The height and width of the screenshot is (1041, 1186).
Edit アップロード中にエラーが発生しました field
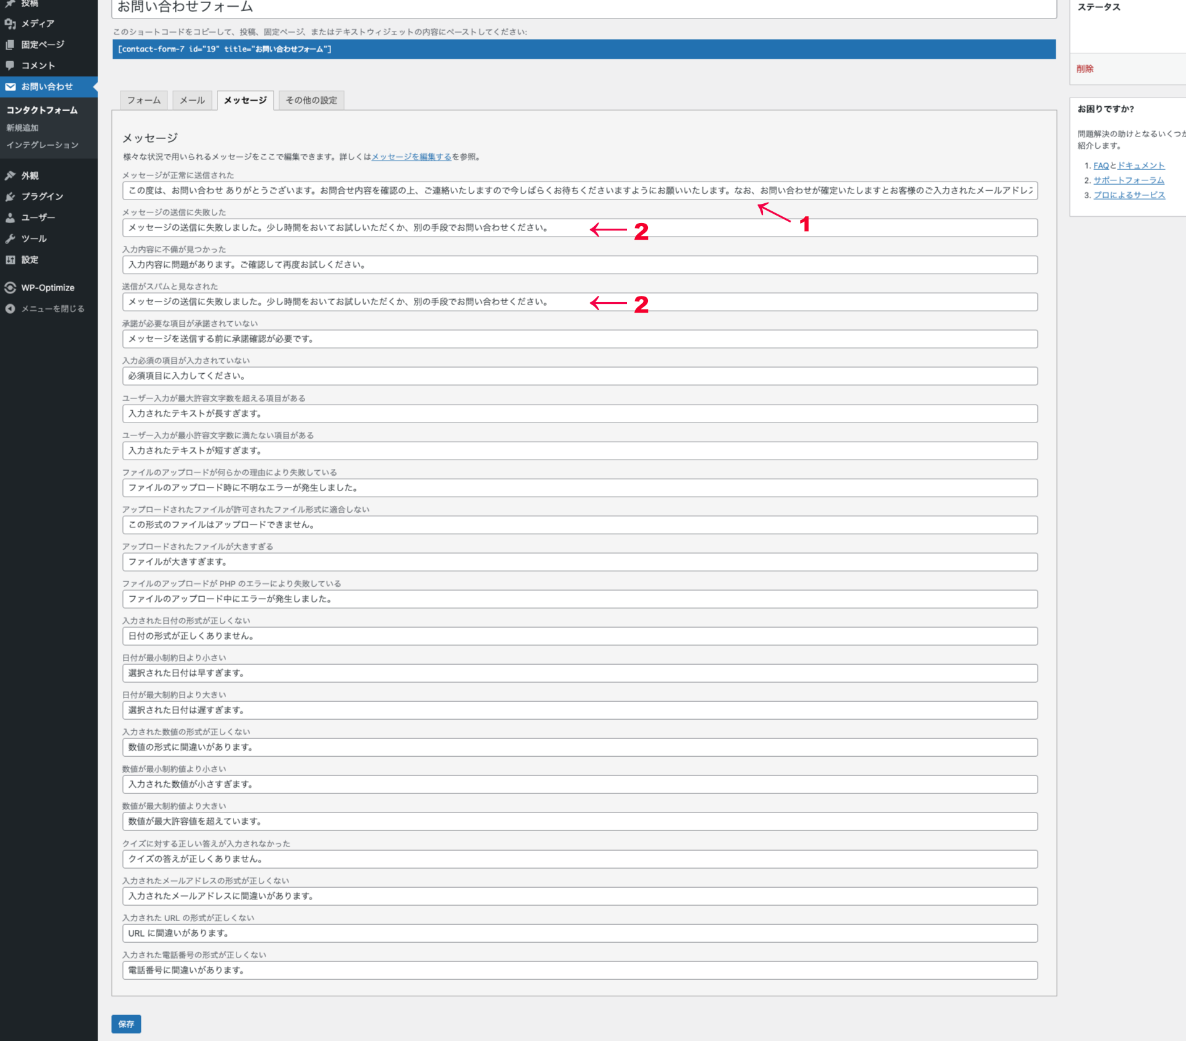point(580,599)
